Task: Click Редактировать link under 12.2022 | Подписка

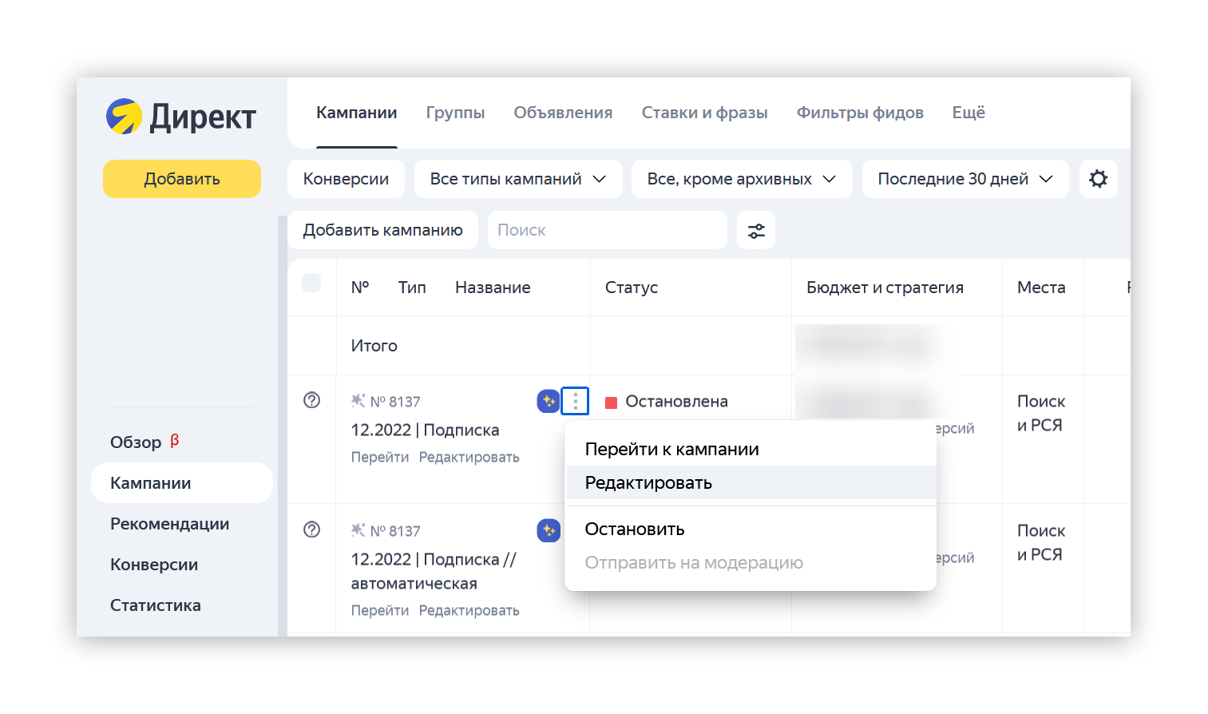Action: pos(469,457)
